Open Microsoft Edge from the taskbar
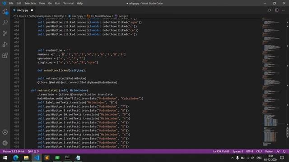289x162 pixels. pyautogui.click(x=16, y=158)
